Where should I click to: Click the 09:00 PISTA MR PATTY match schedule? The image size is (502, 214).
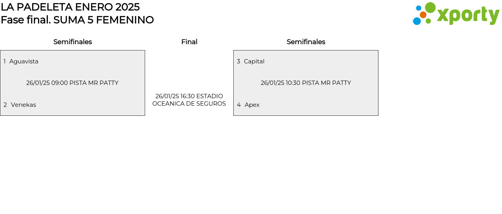[x=72, y=83]
